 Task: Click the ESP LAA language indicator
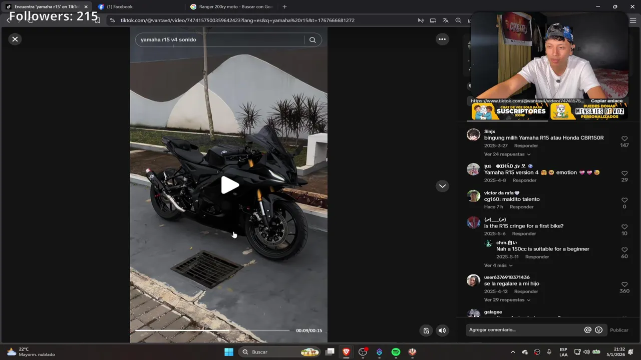[563, 352]
